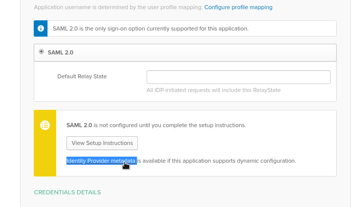
Task: Click the 'Application username is determined' description
Action: pyautogui.click(x=118, y=7)
